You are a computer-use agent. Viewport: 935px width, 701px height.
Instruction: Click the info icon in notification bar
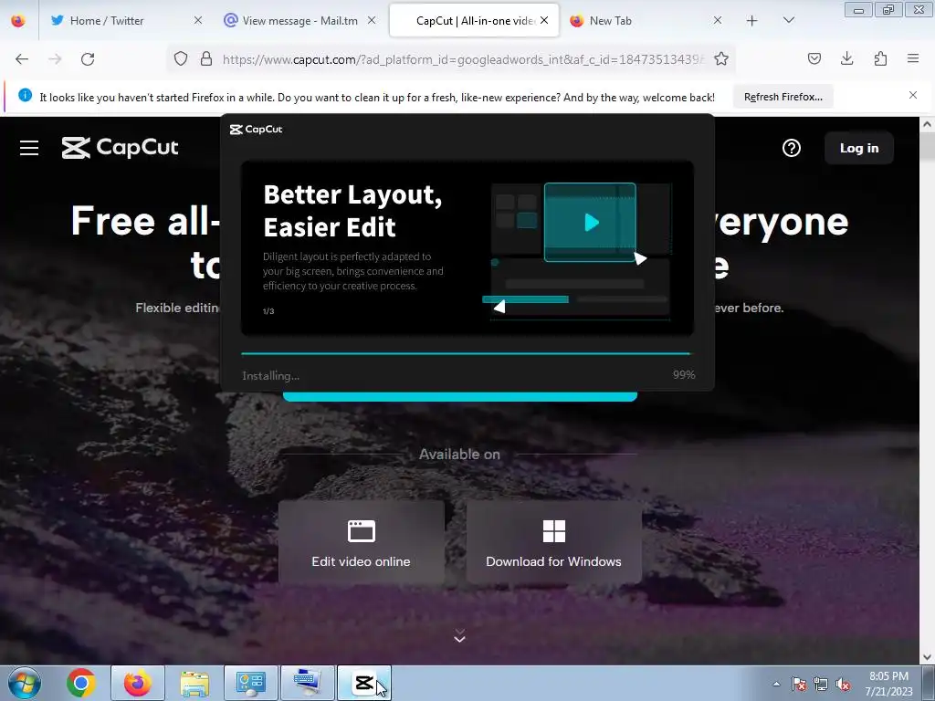(x=25, y=95)
